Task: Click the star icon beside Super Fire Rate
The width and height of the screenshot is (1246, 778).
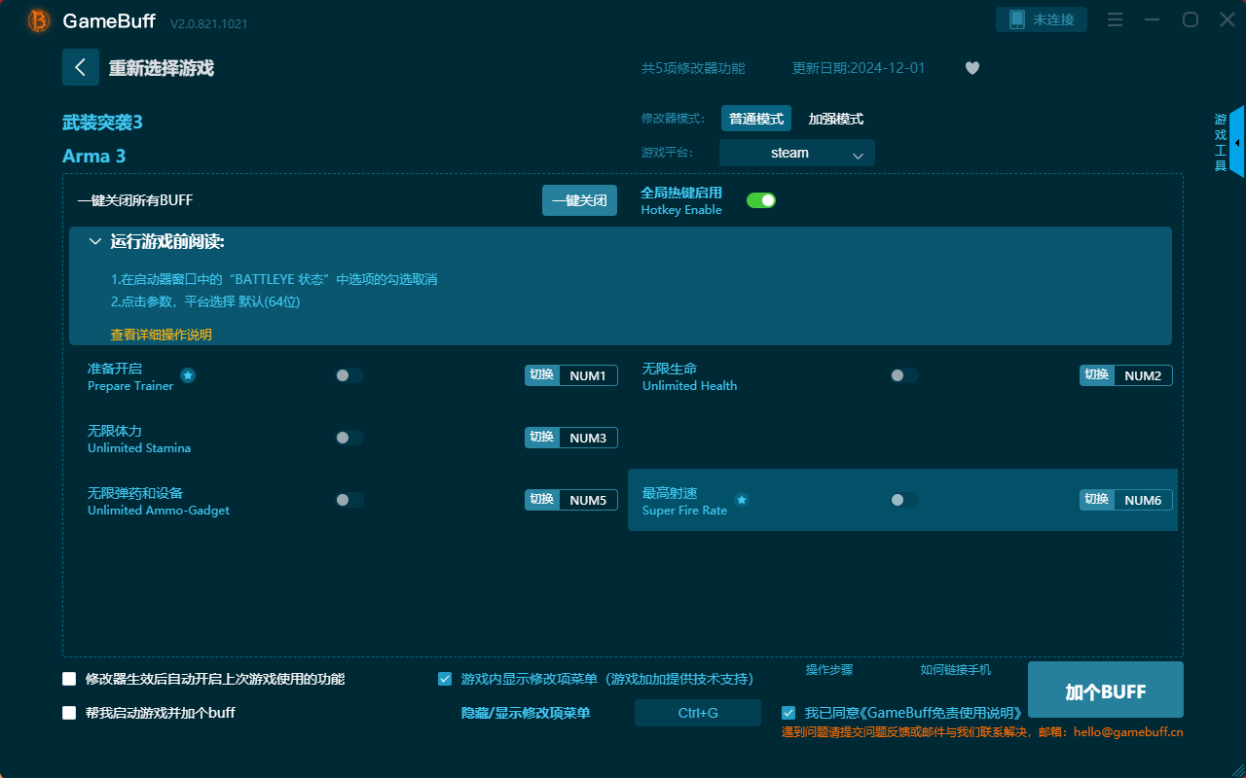Action: click(x=742, y=500)
